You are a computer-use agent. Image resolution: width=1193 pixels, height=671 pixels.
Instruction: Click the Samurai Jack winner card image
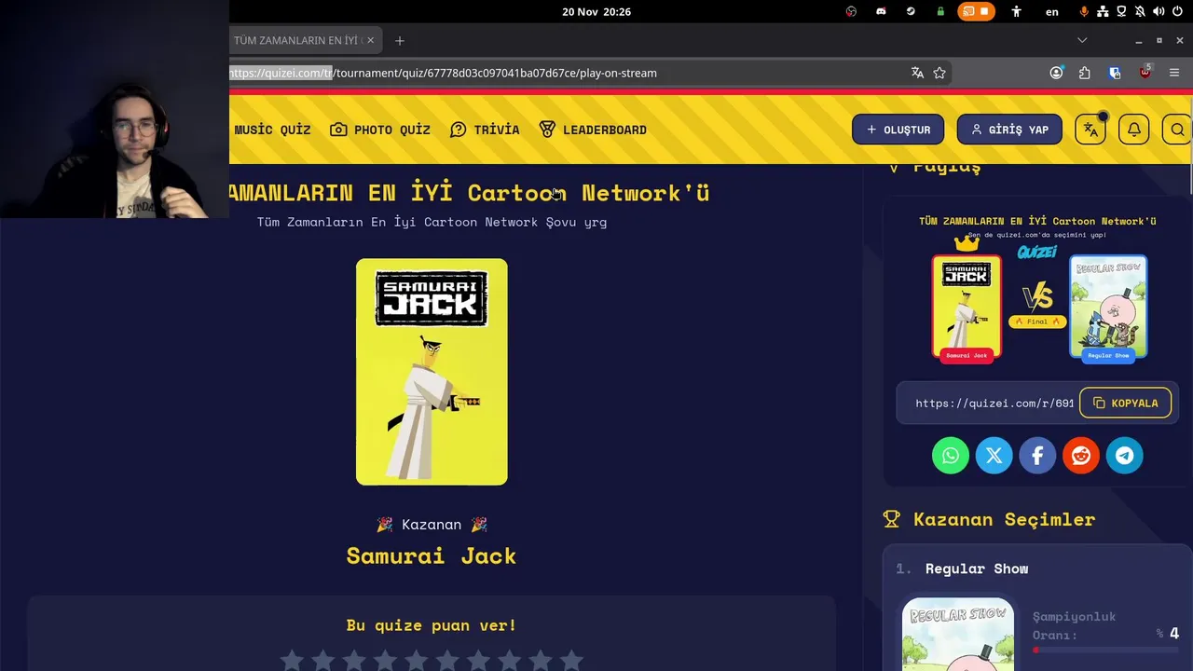pyautogui.click(x=432, y=372)
